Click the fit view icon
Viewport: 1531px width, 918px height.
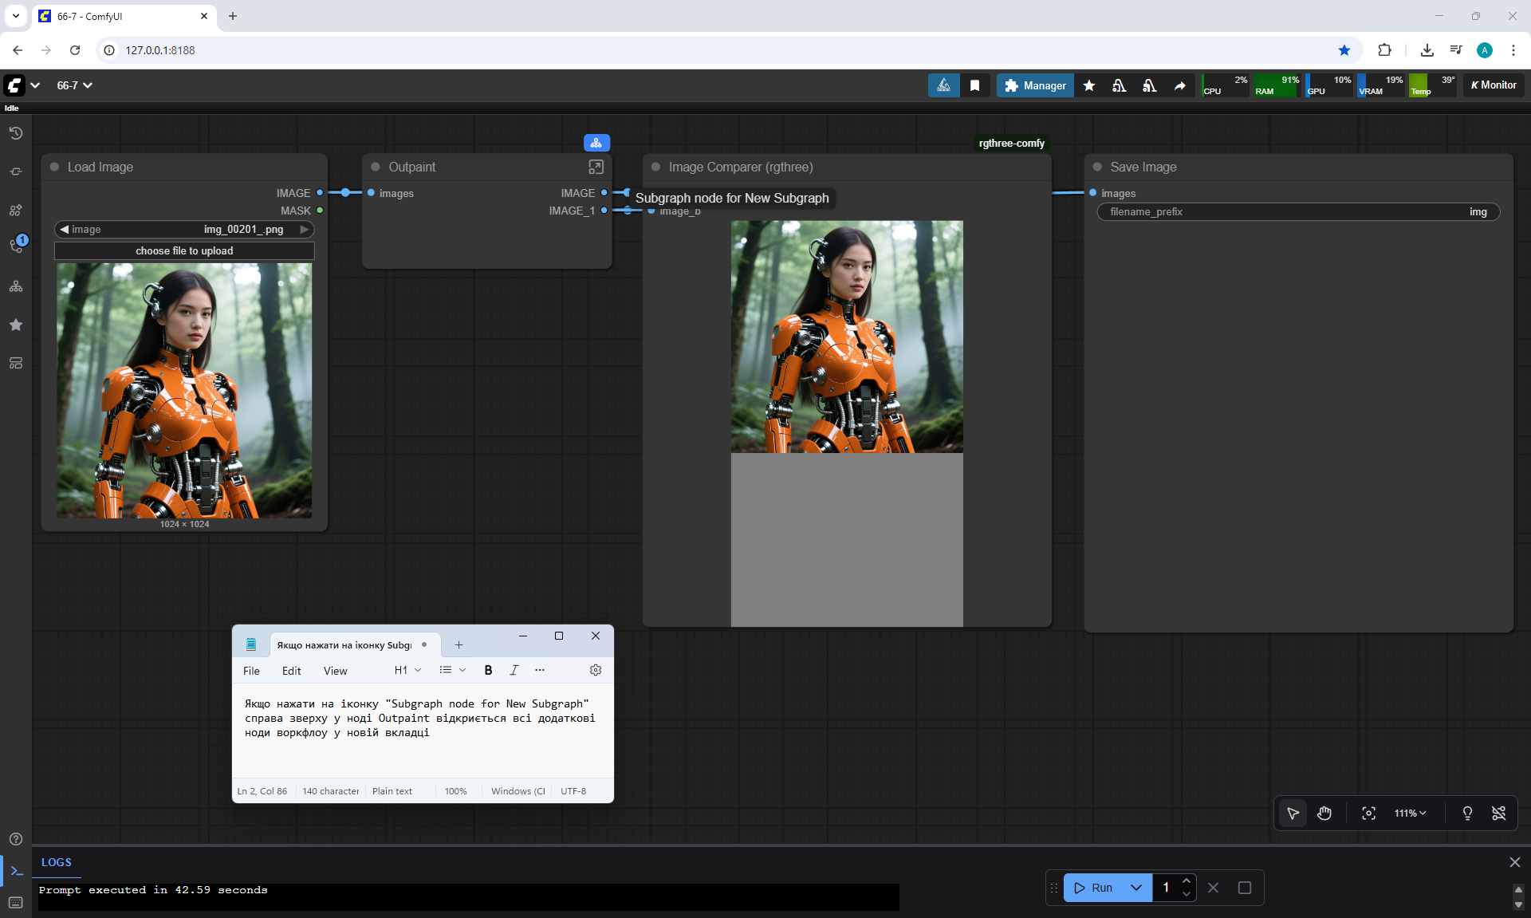(1368, 813)
